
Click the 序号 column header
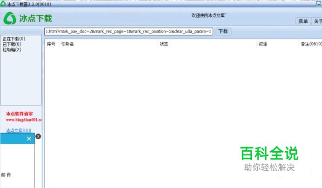tap(51, 44)
